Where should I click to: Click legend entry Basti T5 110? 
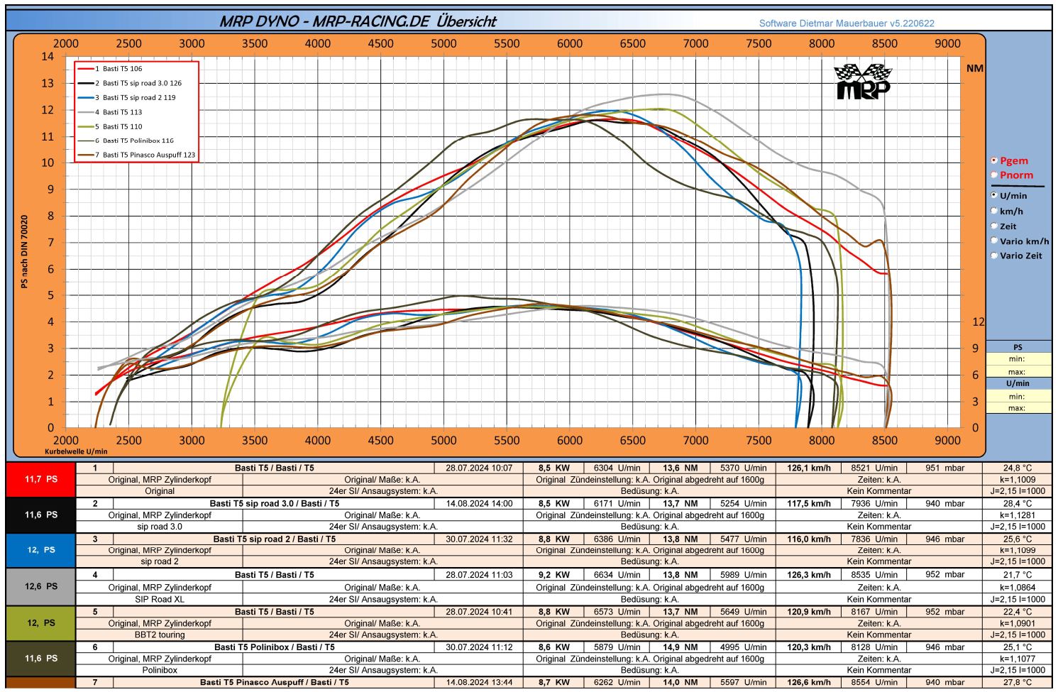(x=110, y=126)
